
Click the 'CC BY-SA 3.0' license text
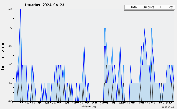coord(168,107)
